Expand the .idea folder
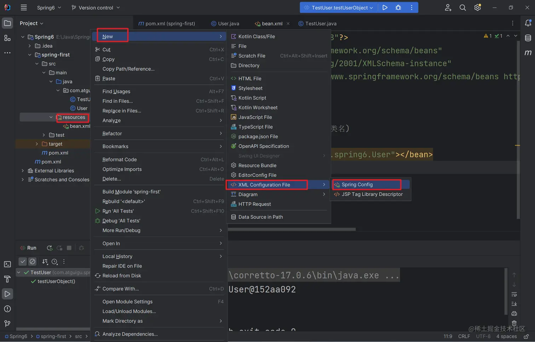Screen dimensions: 535x342 coord(30,46)
